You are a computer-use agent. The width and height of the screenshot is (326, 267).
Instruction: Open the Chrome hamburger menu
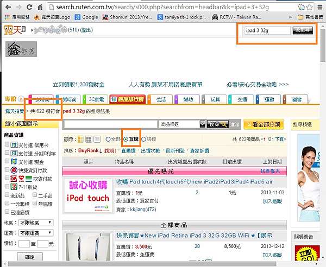pyautogui.click(x=320, y=7)
